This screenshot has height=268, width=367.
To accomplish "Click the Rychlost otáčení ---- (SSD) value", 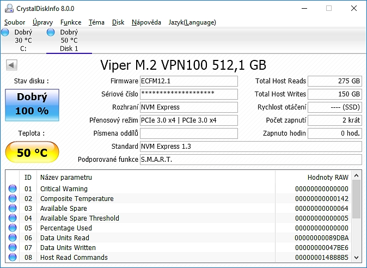I will (x=335, y=107).
